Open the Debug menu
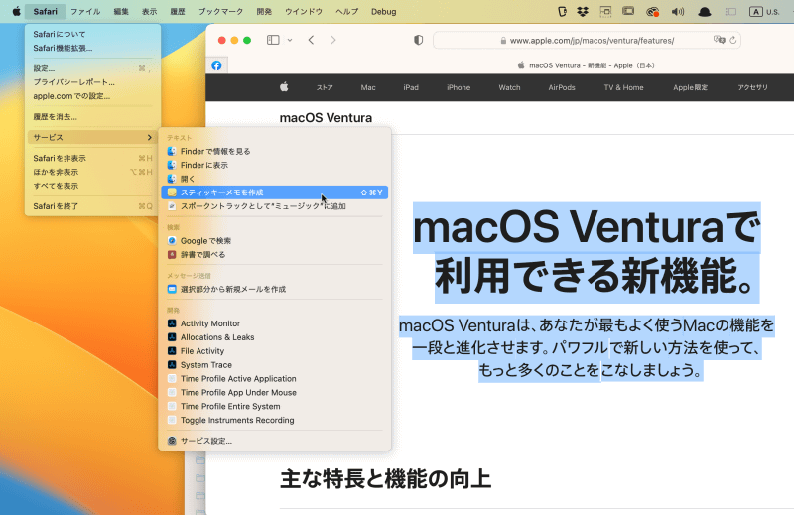Image resolution: width=794 pixels, height=515 pixels. [x=384, y=11]
